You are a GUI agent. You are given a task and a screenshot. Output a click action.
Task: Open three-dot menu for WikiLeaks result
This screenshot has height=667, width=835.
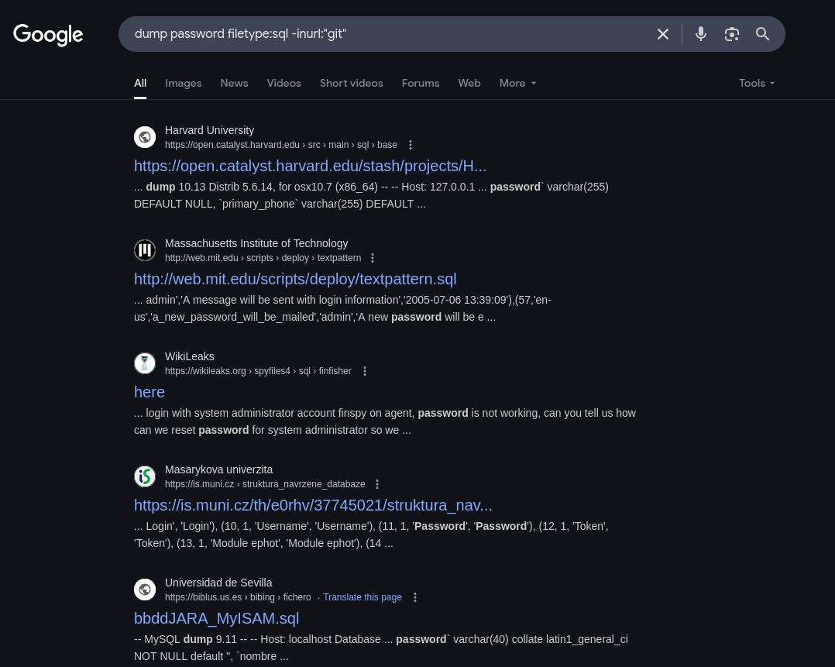click(x=365, y=371)
